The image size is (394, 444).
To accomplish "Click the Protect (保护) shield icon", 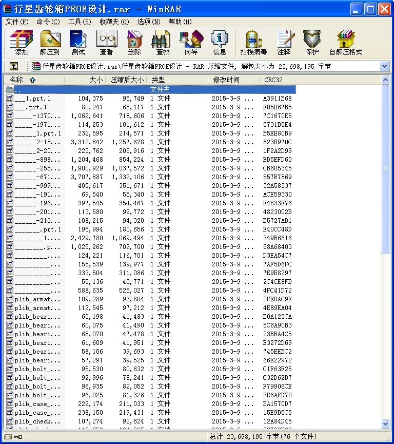I will pos(312,43).
